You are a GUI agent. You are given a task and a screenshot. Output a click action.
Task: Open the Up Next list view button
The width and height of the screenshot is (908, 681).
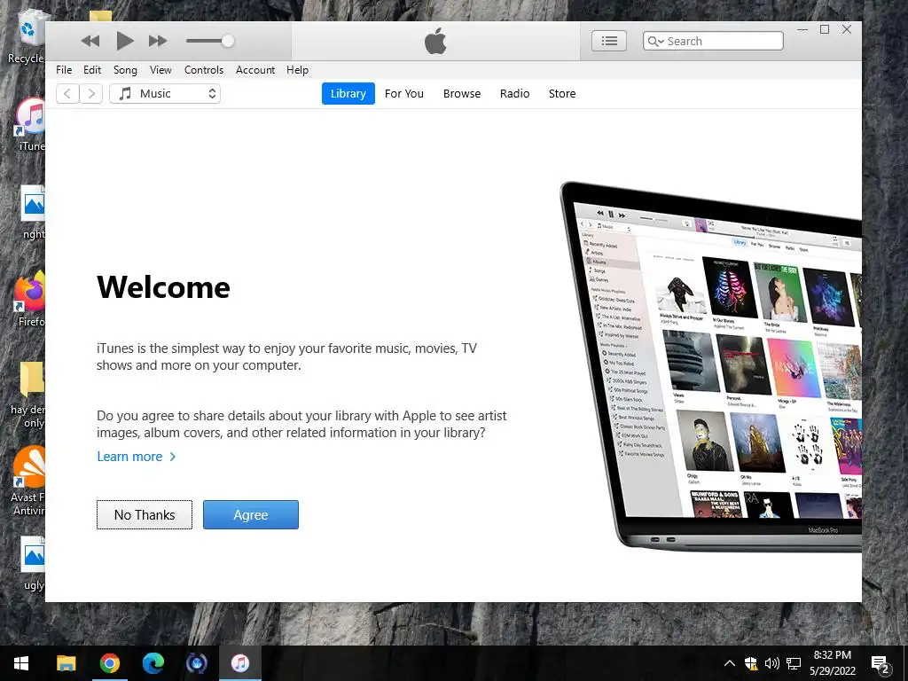coord(608,41)
